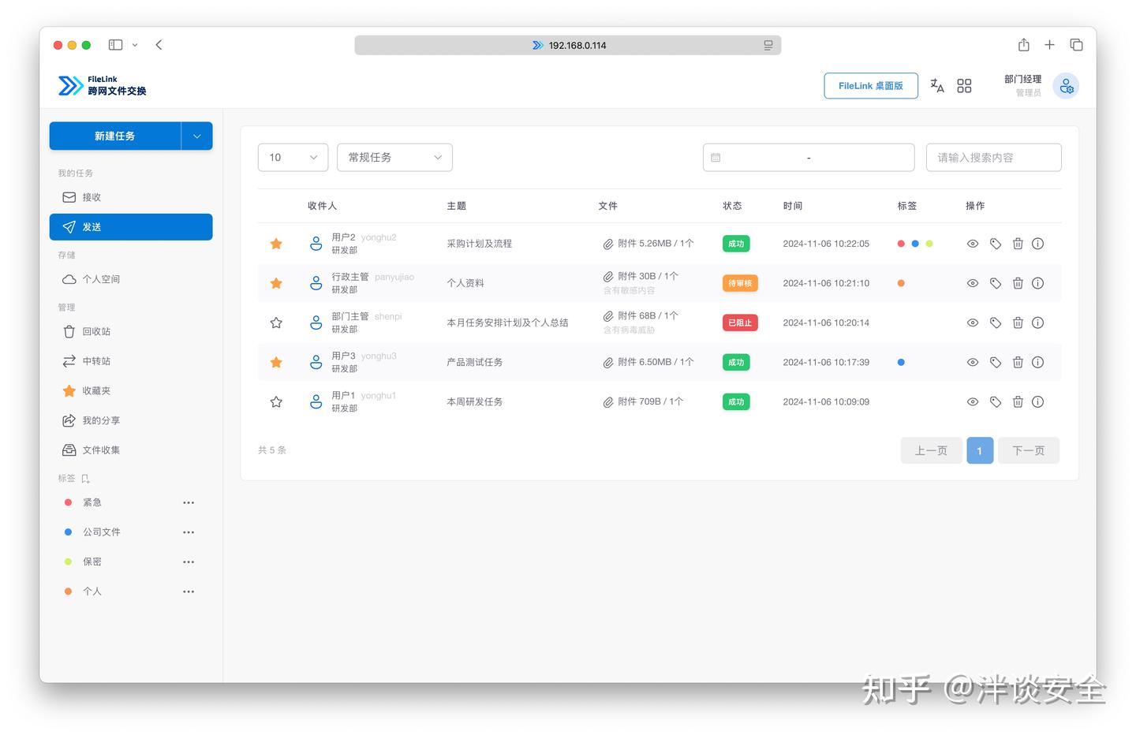This screenshot has width=1136, height=735.
Task: Click the FileLink logo in header
Action: pos(103,85)
